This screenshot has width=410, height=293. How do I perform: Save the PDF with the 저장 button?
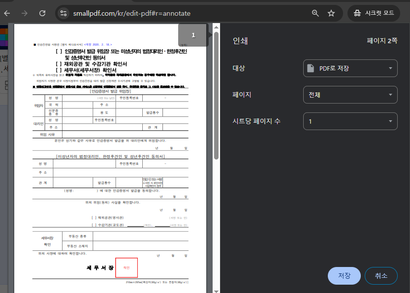point(344,276)
